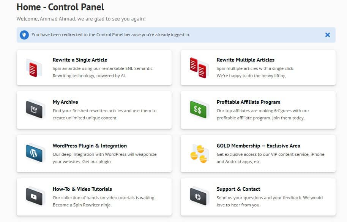Click the lifebuoy support icon

[198, 197]
